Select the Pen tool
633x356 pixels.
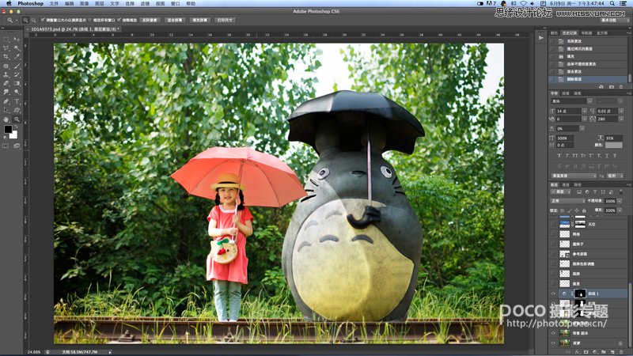(x=6, y=101)
